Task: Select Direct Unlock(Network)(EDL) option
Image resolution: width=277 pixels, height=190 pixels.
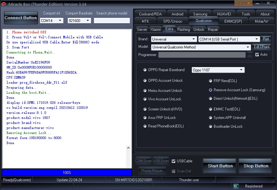Action: [211, 98]
